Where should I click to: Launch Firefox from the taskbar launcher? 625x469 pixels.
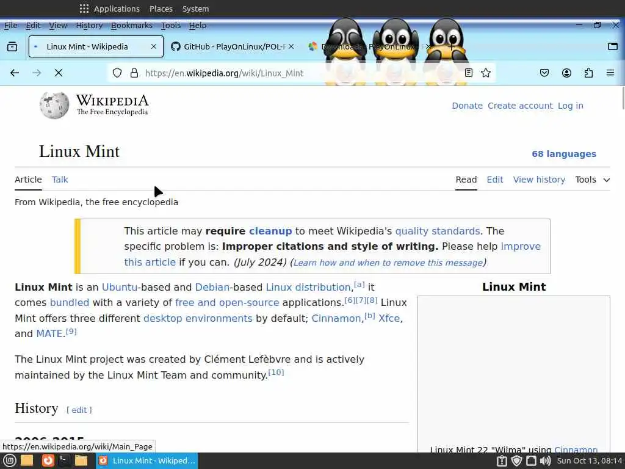(x=48, y=460)
